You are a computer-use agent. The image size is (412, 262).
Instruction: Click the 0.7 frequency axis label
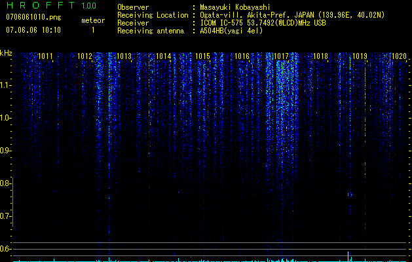pyautogui.click(x=5, y=216)
